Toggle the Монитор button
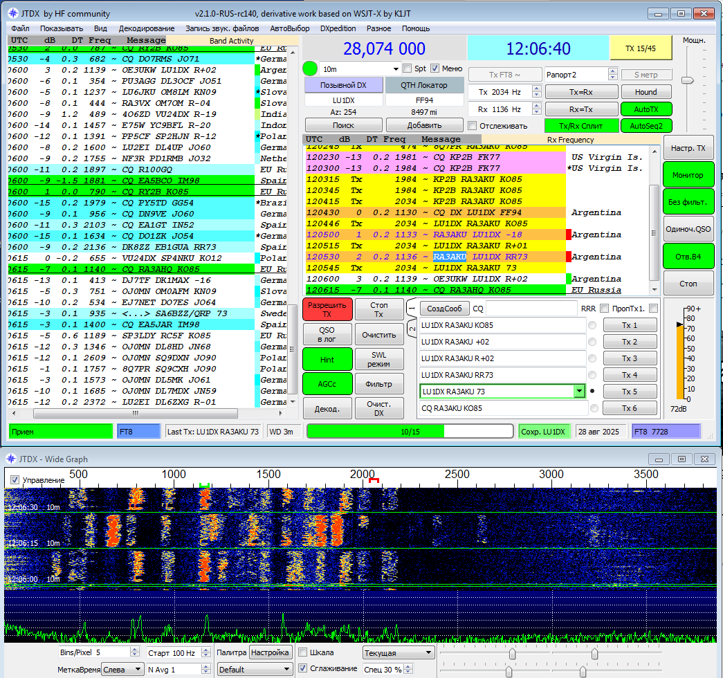723x678 pixels. click(x=688, y=175)
